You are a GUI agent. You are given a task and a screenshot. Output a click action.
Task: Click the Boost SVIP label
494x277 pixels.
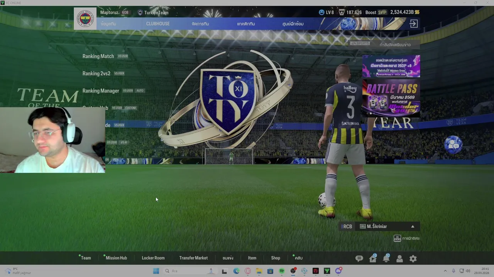(376, 12)
